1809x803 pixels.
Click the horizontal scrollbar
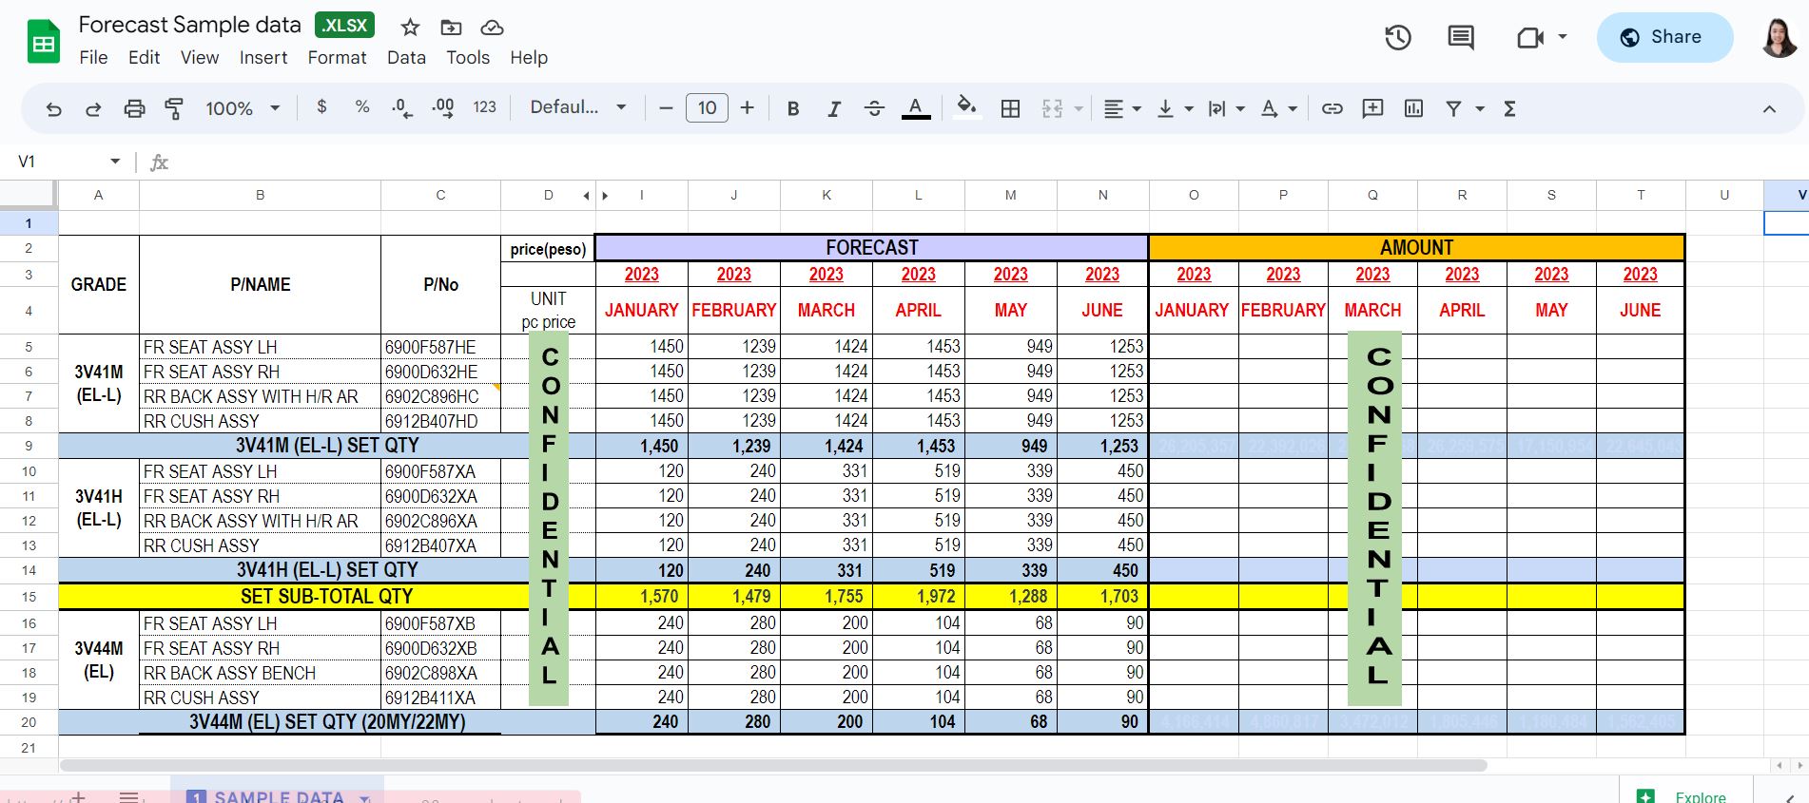pos(773,765)
